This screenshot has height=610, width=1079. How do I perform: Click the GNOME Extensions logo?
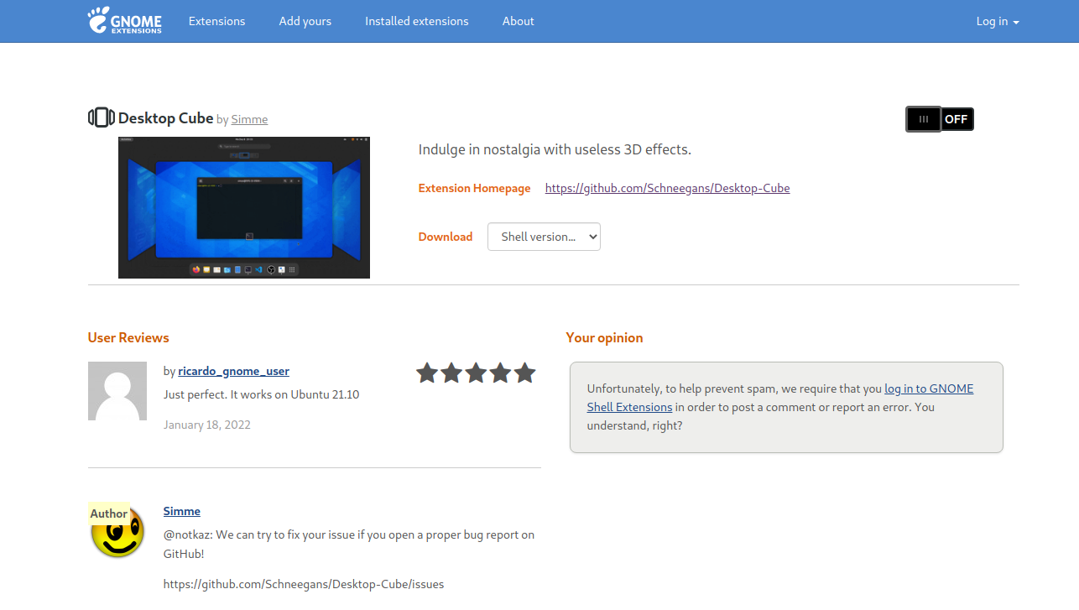click(x=124, y=21)
